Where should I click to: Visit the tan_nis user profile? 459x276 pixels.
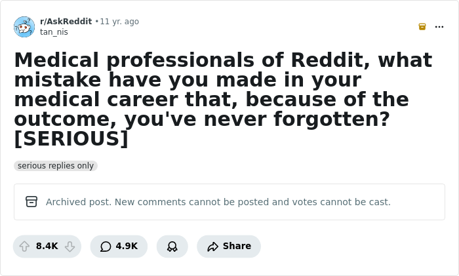[x=54, y=32]
